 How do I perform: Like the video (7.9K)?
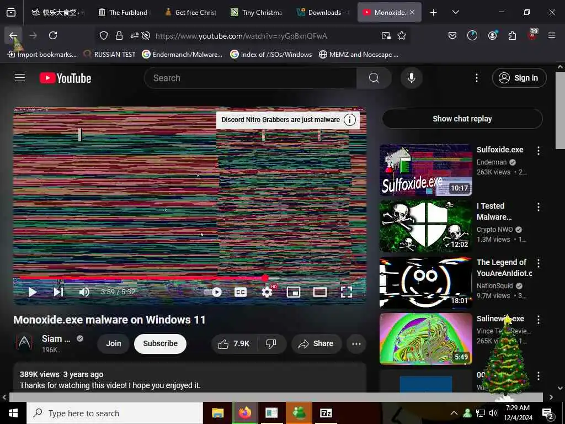coord(234,343)
